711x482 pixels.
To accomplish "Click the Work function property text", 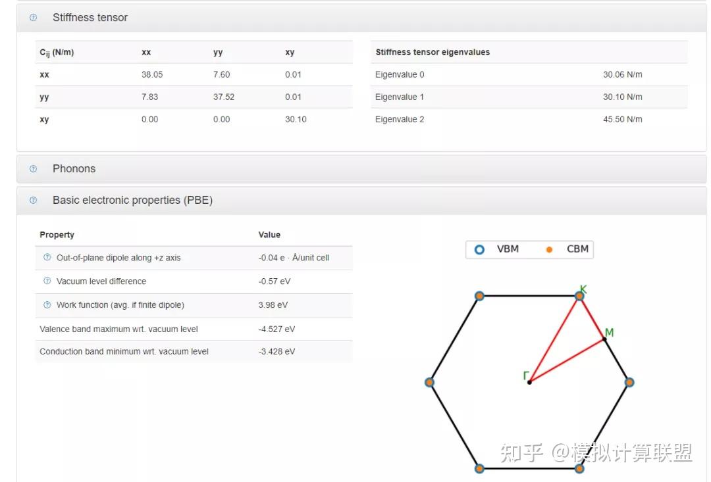I will click(x=120, y=305).
